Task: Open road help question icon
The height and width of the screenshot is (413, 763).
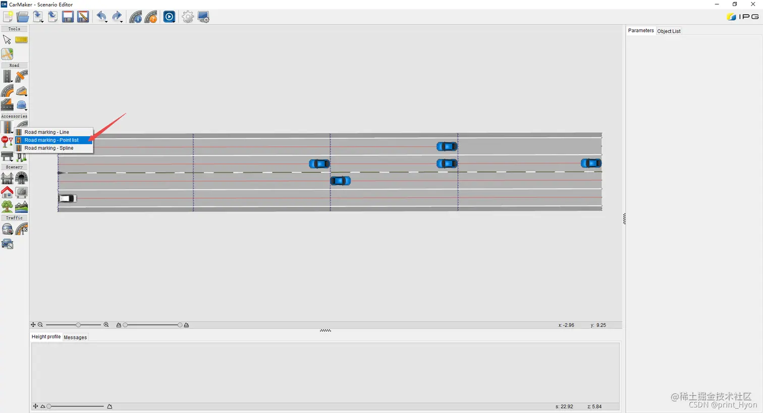Action: click(151, 17)
